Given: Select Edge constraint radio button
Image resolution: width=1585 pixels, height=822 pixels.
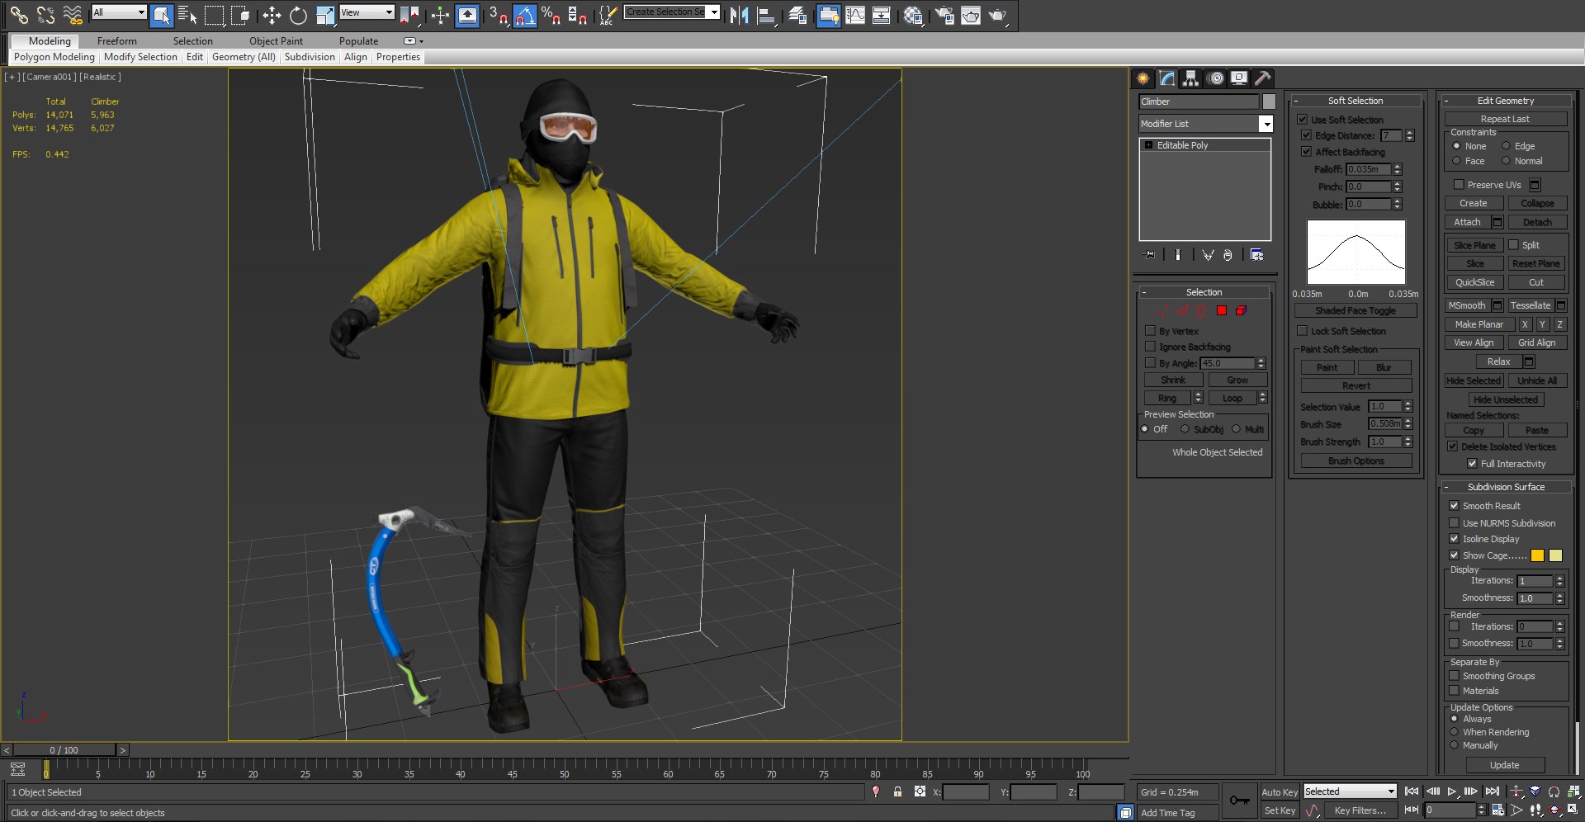Looking at the screenshot, I should [1506, 146].
